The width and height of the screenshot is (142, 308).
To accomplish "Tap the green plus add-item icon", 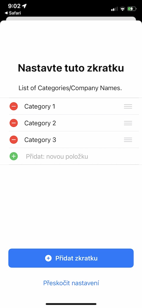I will tap(14, 157).
